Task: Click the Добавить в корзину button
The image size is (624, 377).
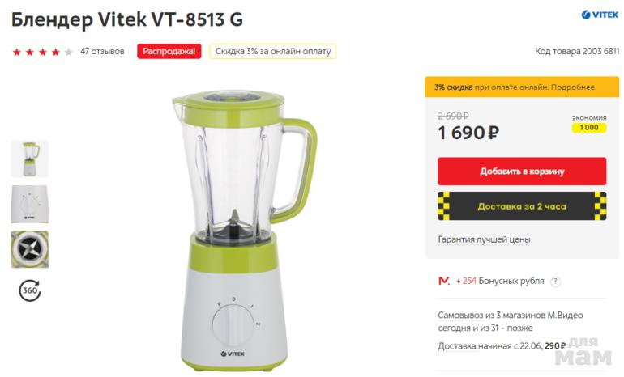Action: [x=522, y=172]
